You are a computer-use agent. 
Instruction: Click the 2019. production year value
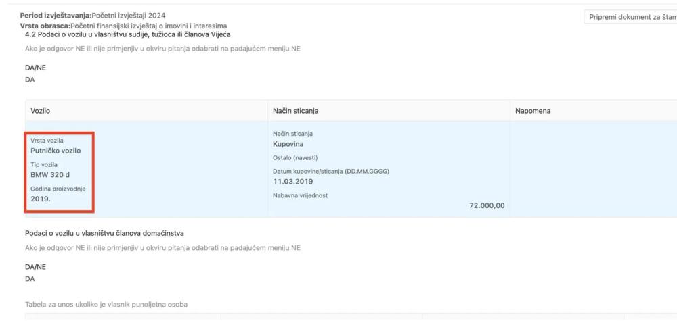41,199
